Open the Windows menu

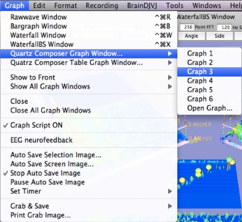point(207,6)
